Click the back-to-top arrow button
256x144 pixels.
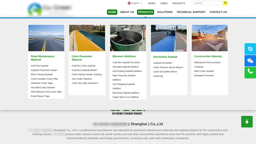[x=247, y=122]
